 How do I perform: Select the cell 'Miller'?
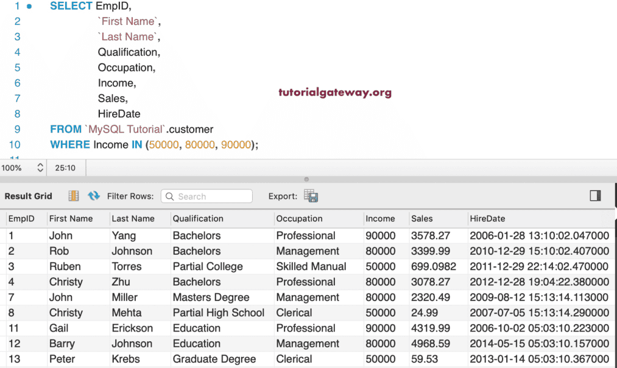125,297
